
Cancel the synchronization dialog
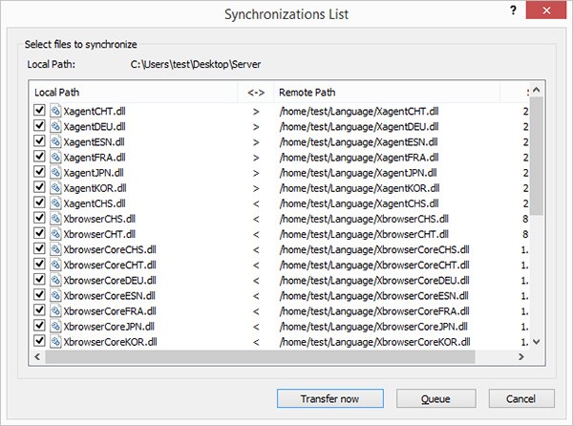pos(521,398)
